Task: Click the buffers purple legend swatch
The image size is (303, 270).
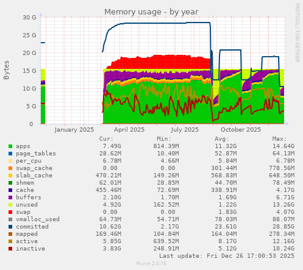Action: [x=10, y=197]
